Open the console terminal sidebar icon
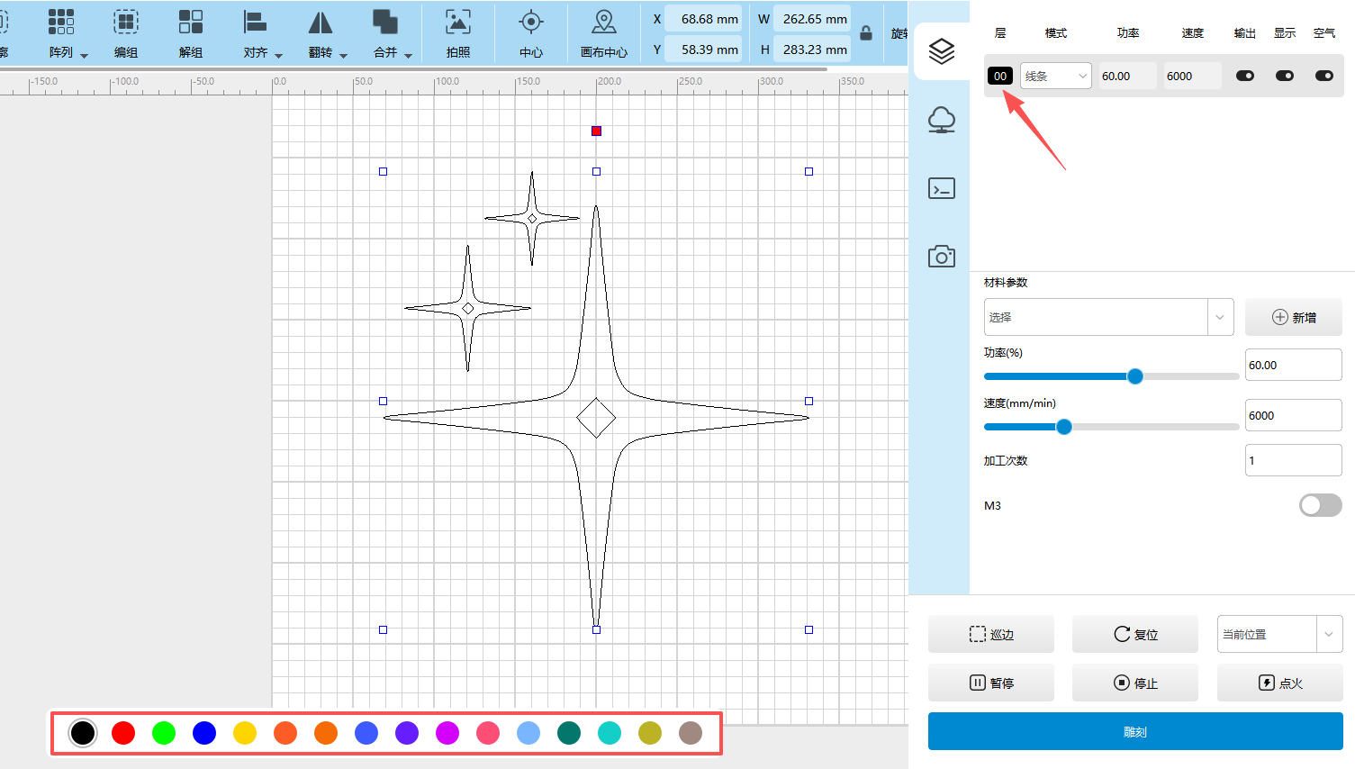This screenshot has width=1355, height=769. pos(942,188)
